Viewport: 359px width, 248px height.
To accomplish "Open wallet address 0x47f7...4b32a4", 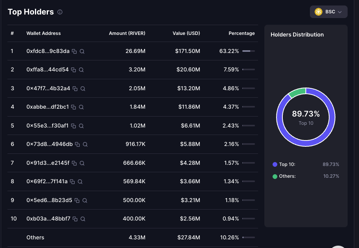I will pyautogui.click(x=48, y=88).
